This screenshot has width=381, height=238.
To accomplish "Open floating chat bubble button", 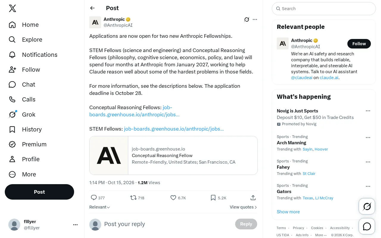I will pos(367,226).
